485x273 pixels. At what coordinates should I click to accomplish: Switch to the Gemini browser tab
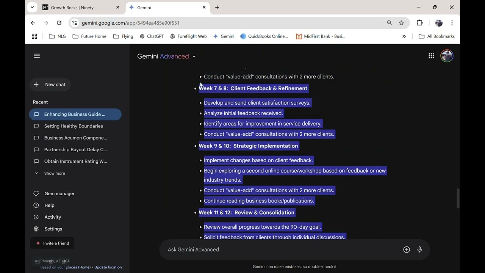tap(167, 8)
